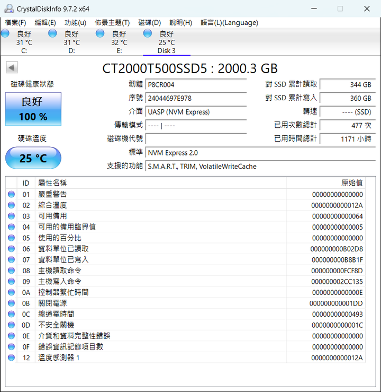
Task: Click the disk model title CT2000T500SSD5
Action: pyautogui.click(x=189, y=68)
